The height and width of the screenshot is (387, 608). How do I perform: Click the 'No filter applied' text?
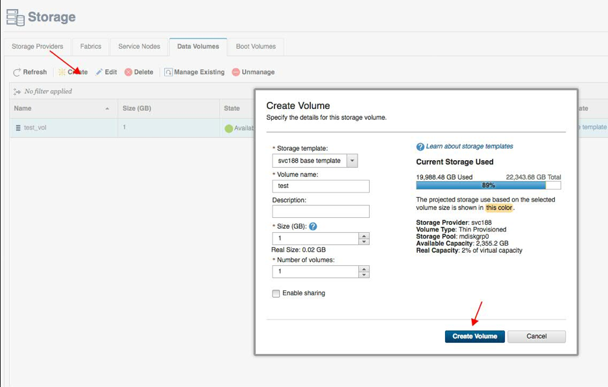pyautogui.click(x=48, y=91)
